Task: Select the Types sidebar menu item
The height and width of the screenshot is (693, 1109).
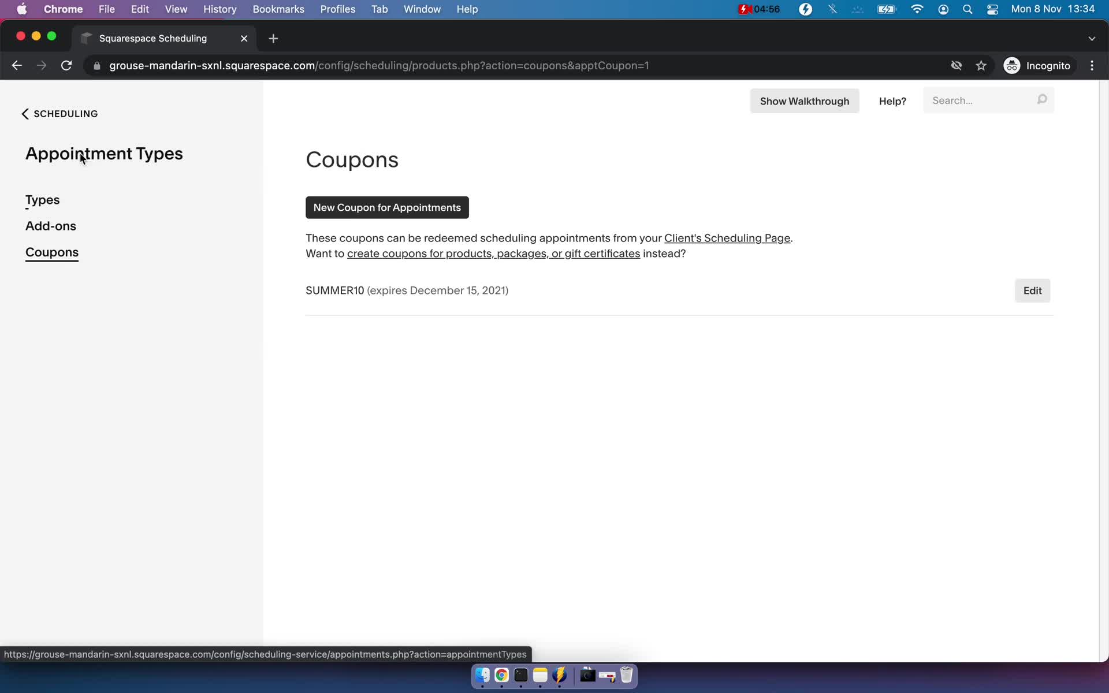Action: point(42,200)
